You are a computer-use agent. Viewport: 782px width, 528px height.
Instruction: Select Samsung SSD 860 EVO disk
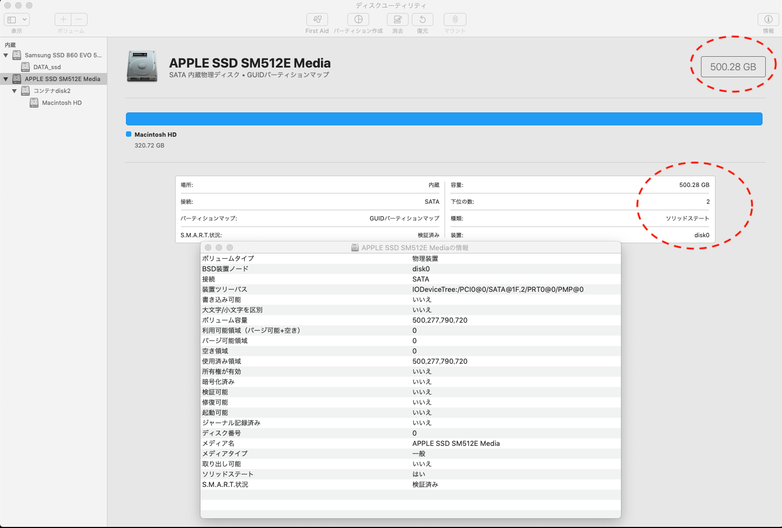tap(63, 55)
